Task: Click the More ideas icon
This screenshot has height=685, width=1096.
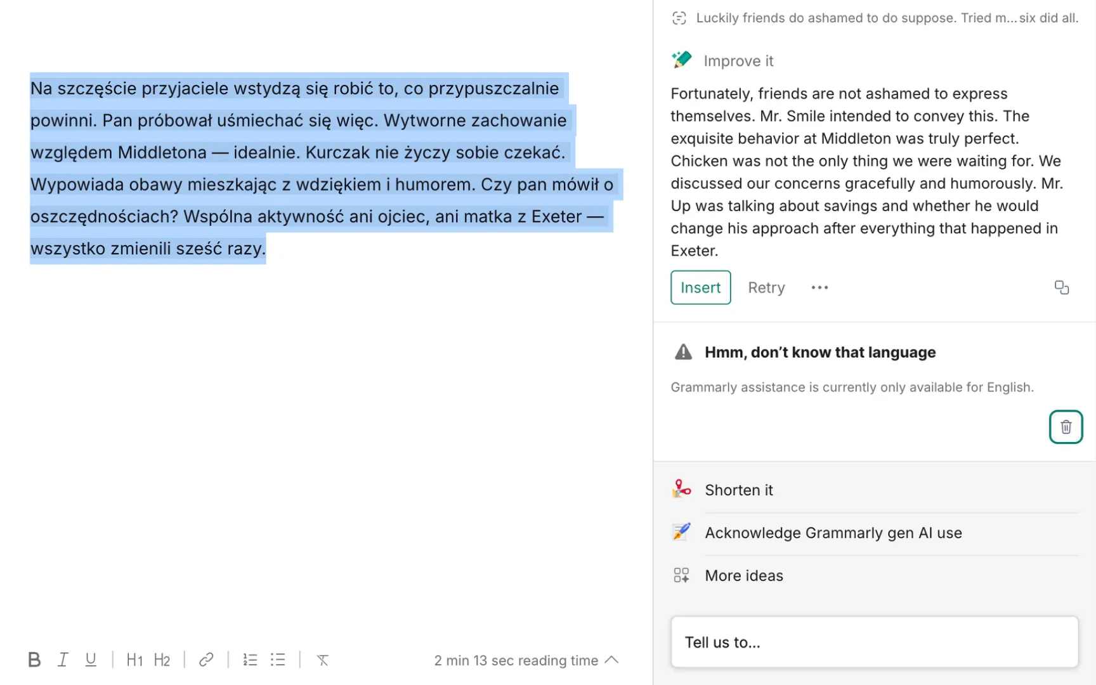Action: click(x=682, y=575)
